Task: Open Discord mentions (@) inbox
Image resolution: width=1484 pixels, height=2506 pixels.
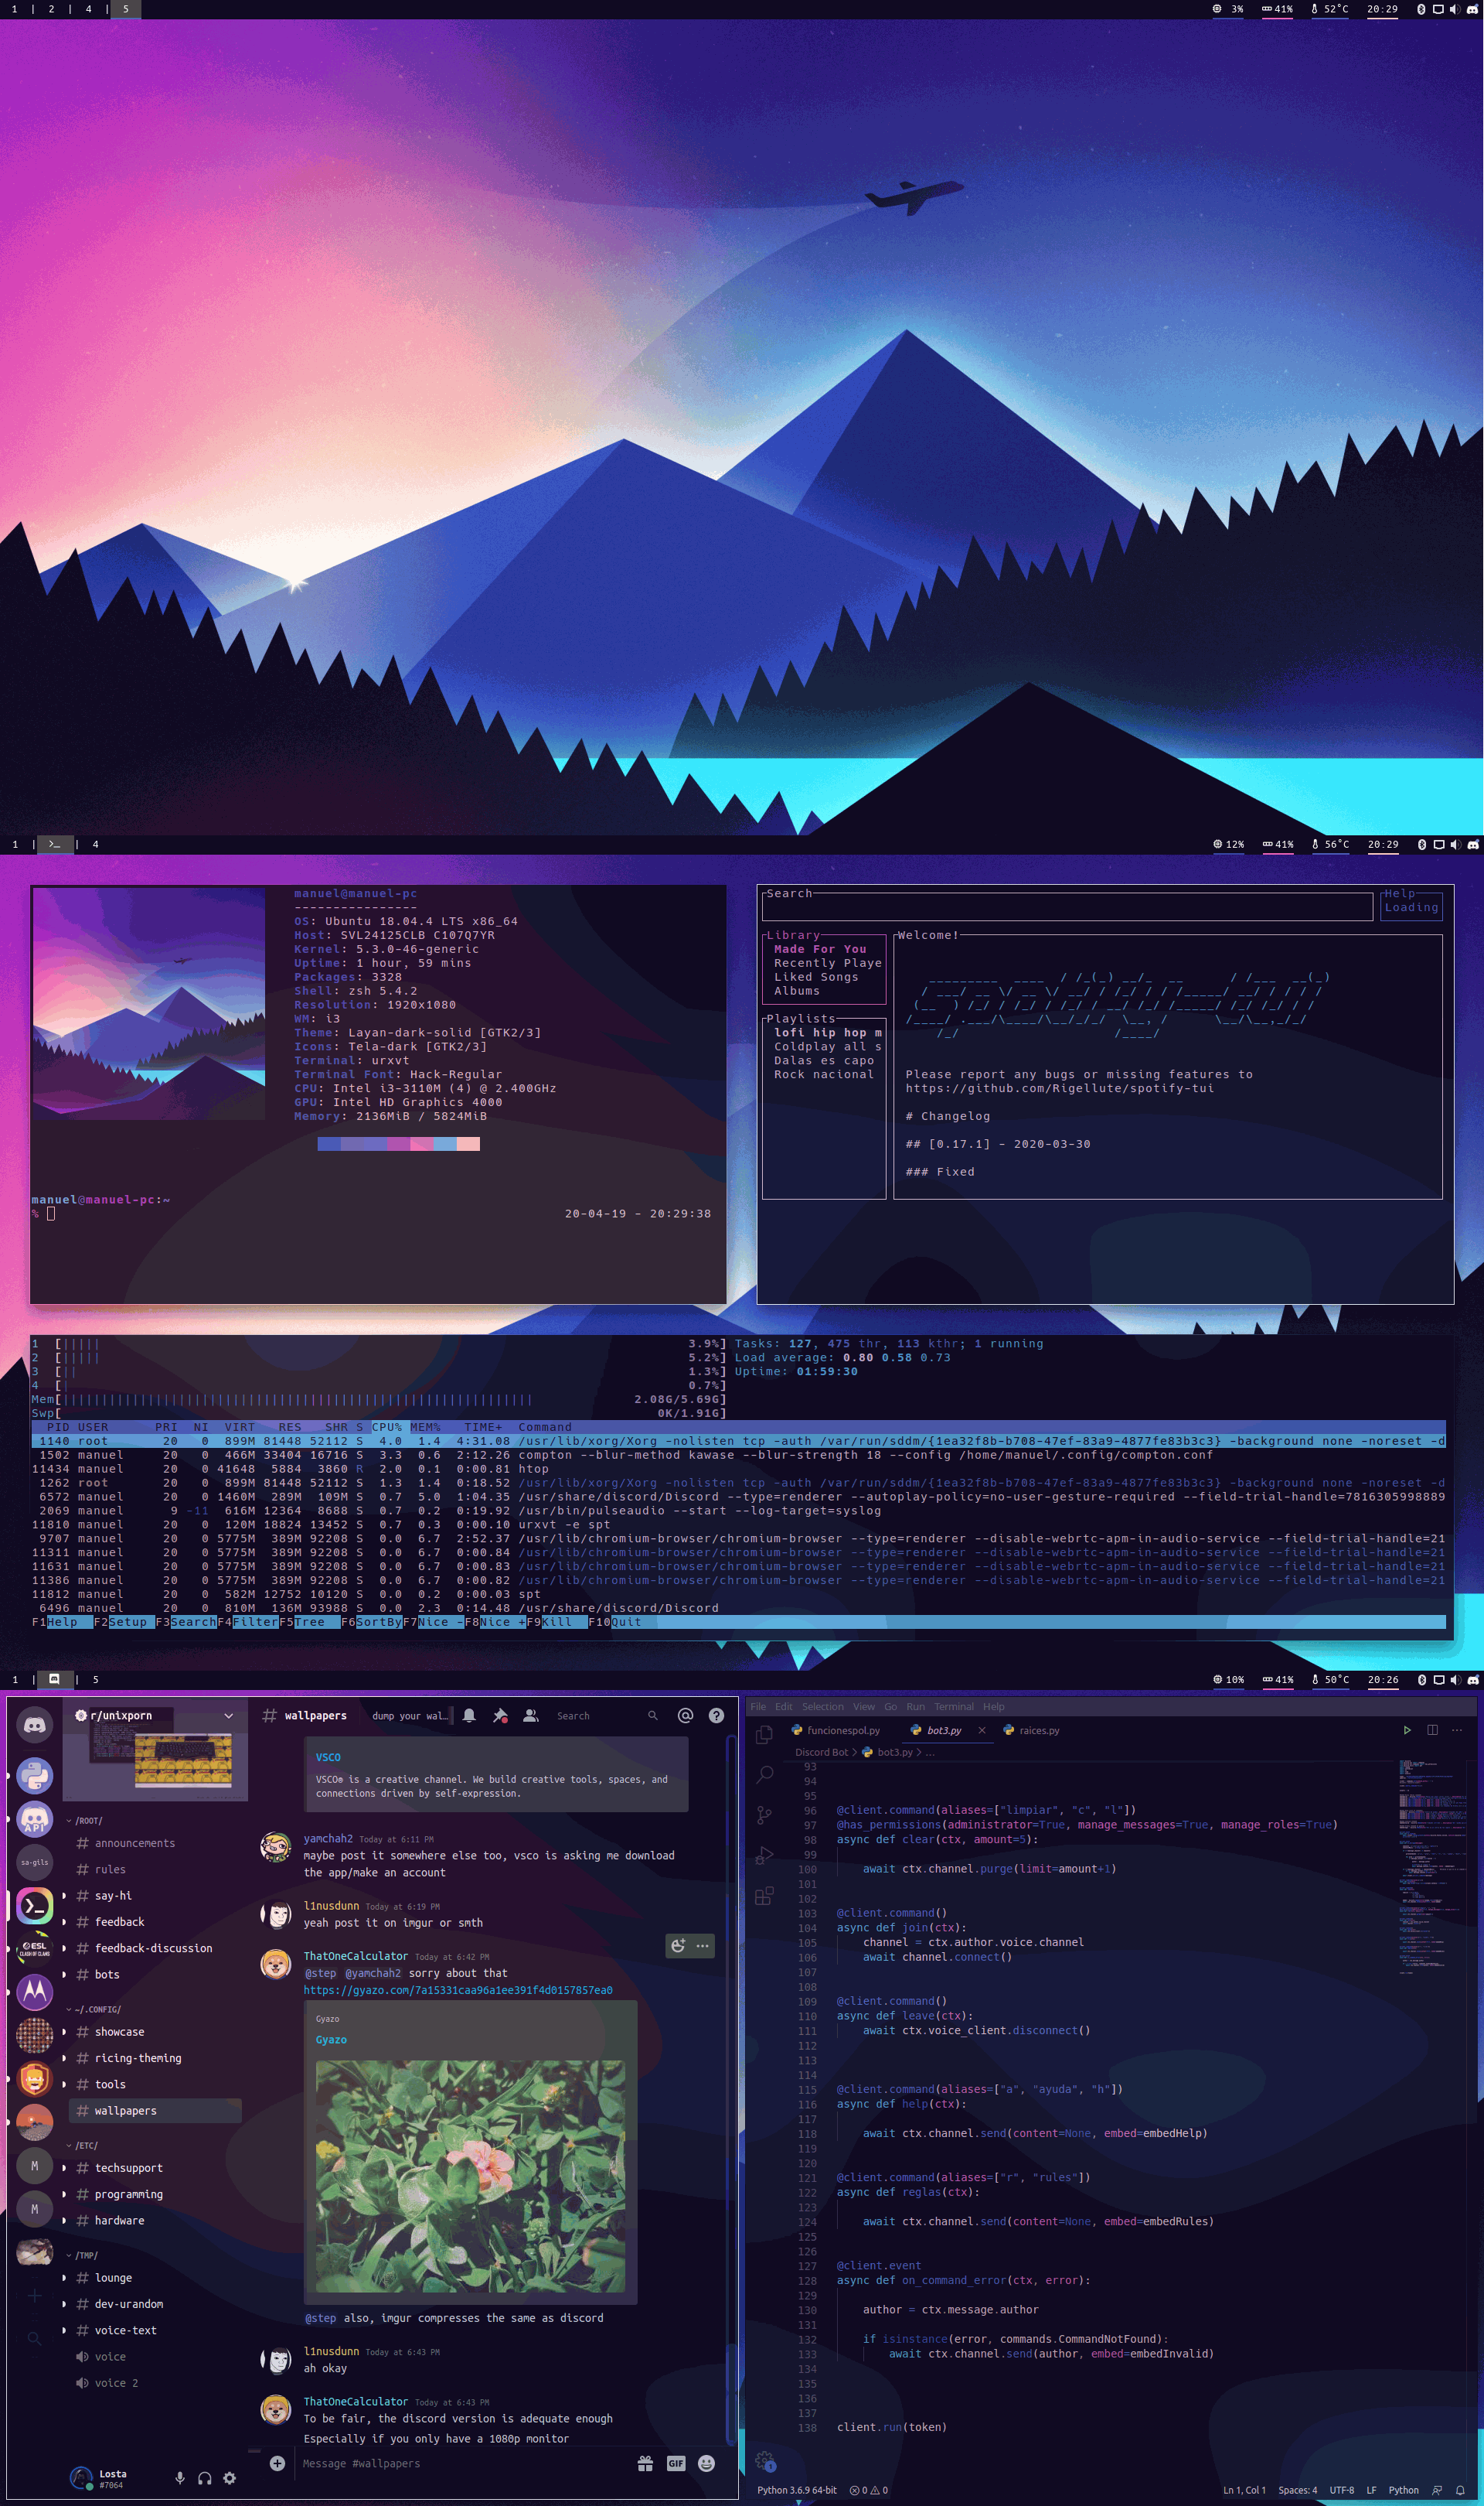Action: tap(685, 1716)
